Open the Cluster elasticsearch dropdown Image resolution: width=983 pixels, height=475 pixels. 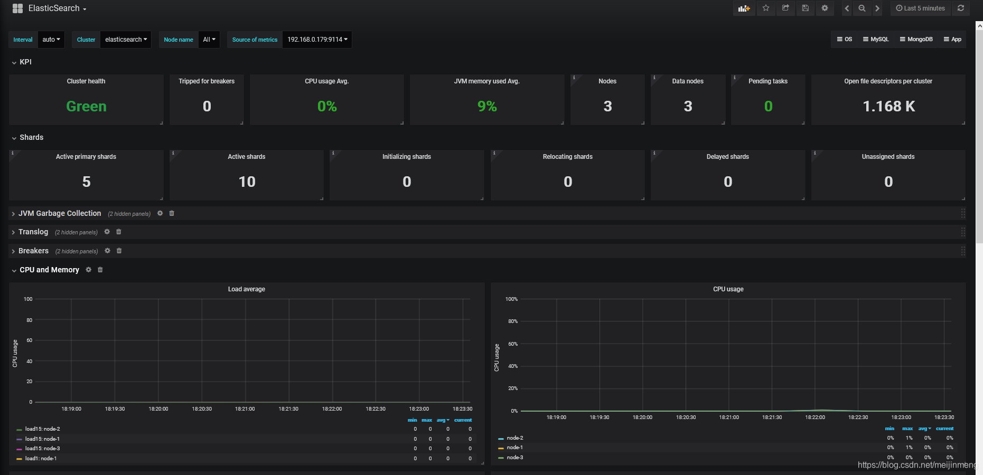point(126,40)
